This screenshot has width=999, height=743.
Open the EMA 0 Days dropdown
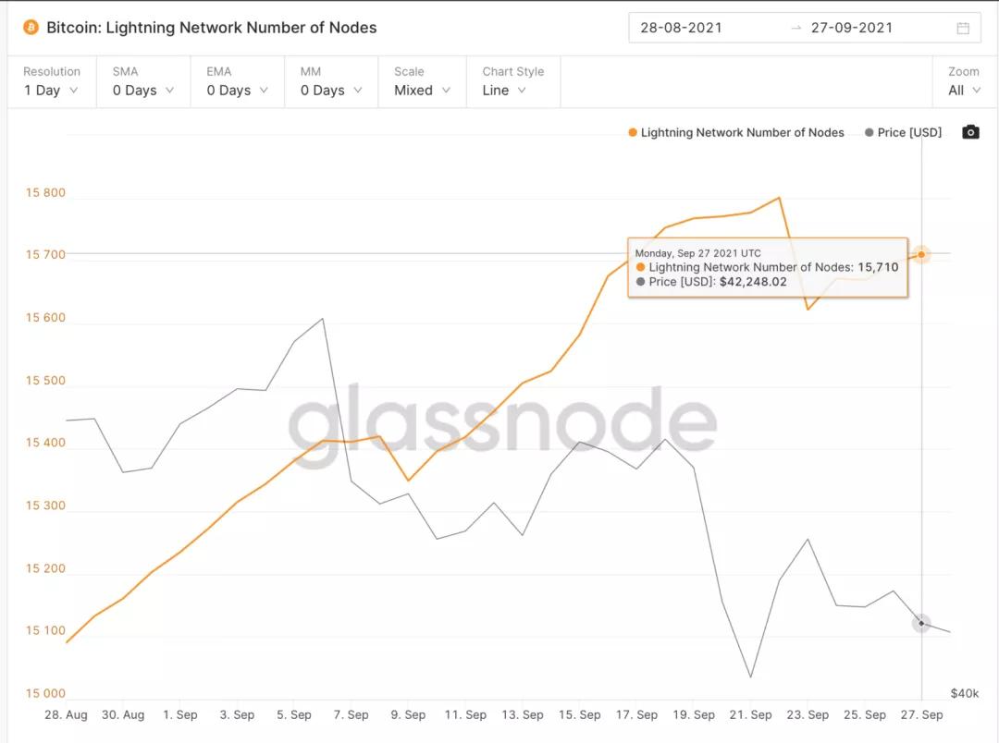pos(237,81)
